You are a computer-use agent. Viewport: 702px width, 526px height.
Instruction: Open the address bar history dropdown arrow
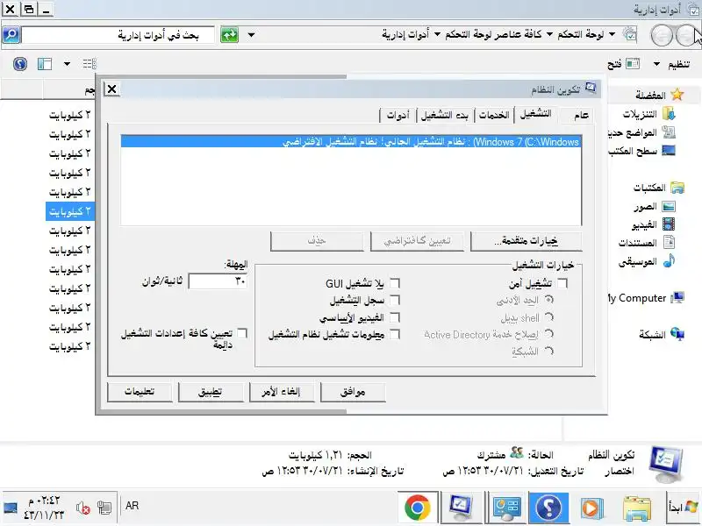(251, 35)
